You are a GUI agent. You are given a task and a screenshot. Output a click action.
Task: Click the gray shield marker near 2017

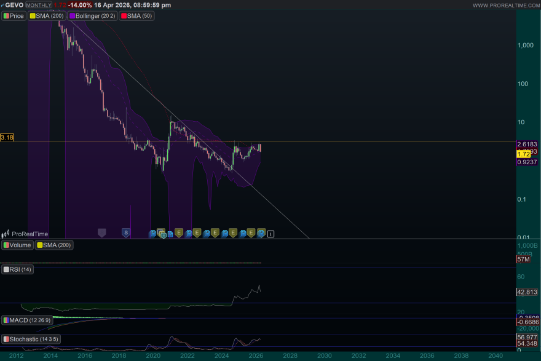(101, 232)
